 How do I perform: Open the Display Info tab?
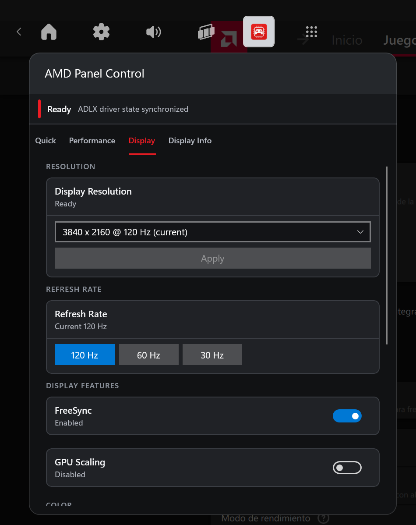[190, 141]
